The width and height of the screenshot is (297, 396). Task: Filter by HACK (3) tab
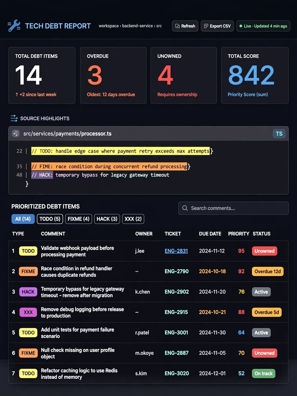click(107, 219)
